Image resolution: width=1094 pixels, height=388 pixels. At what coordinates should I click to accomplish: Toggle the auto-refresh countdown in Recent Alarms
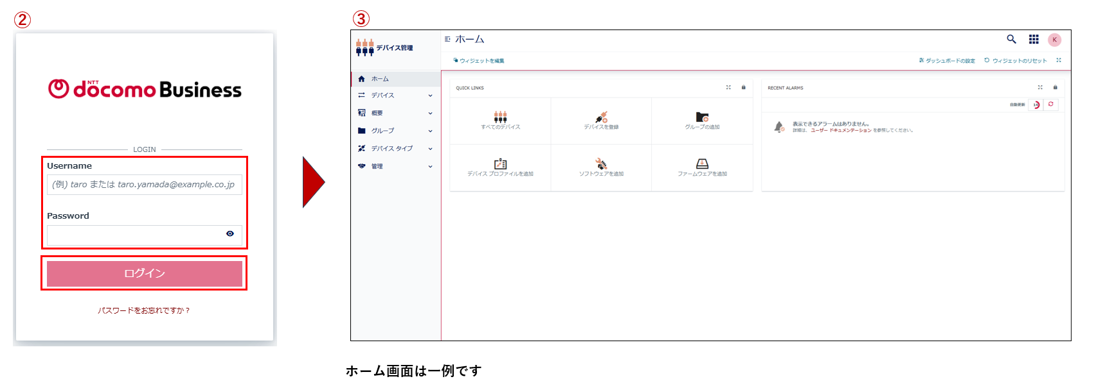tap(1036, 105)
